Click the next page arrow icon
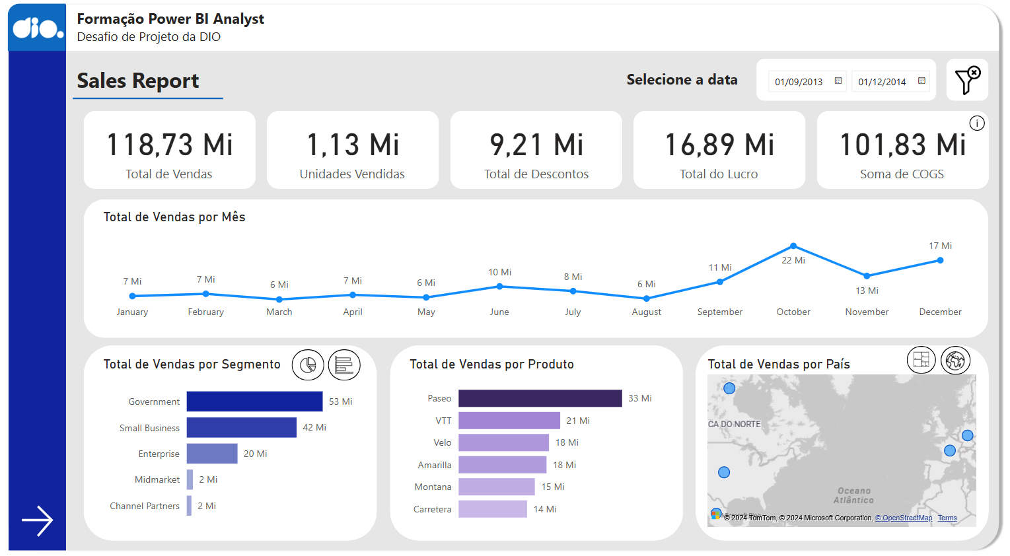The image size is (1010, 556). point(37,521)
